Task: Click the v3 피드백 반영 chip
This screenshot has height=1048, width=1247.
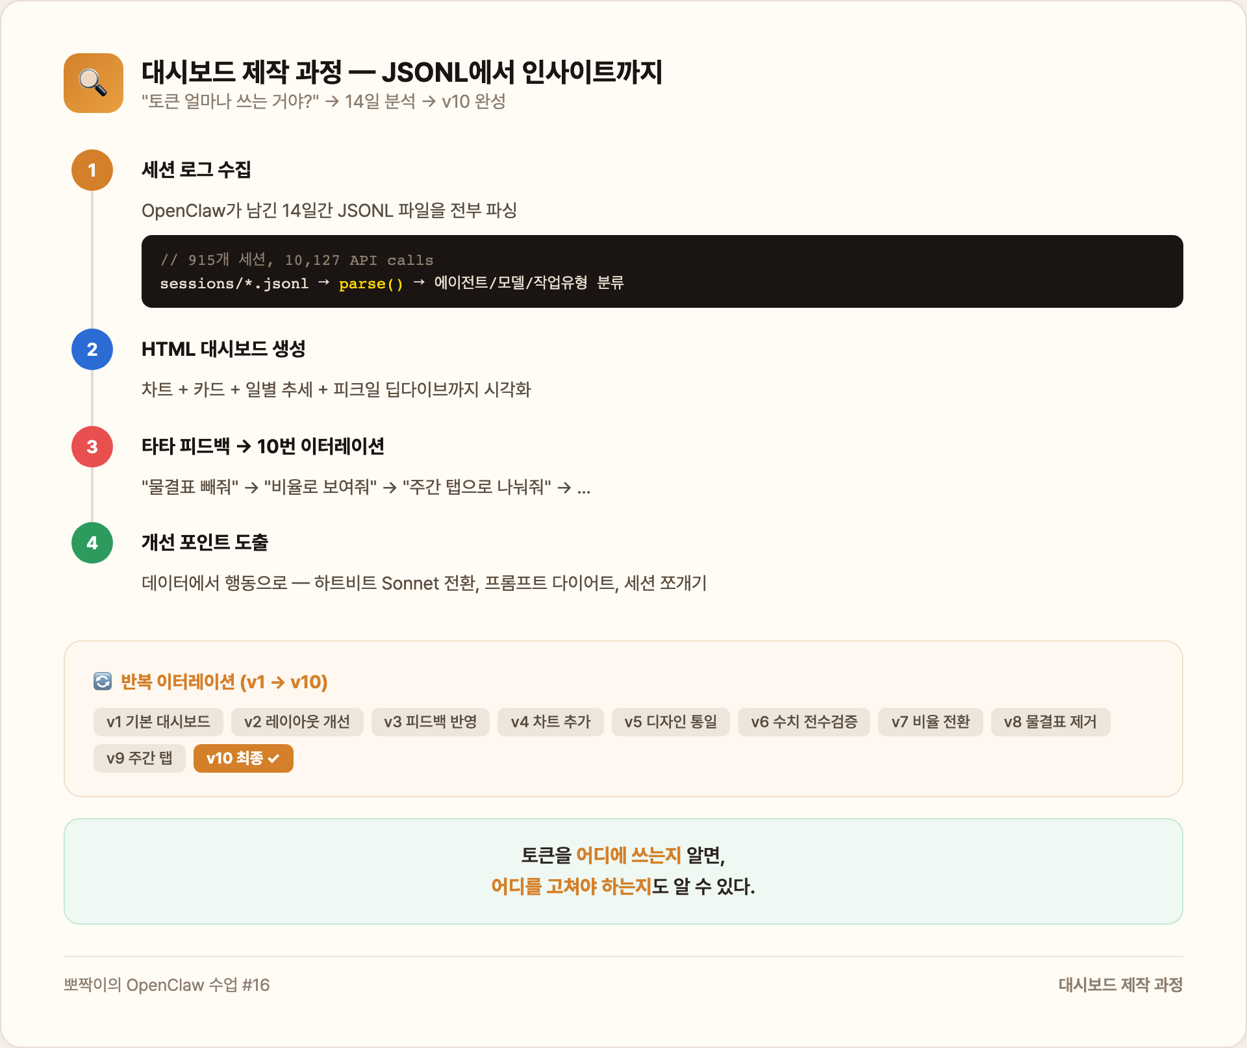Action: 430,721
